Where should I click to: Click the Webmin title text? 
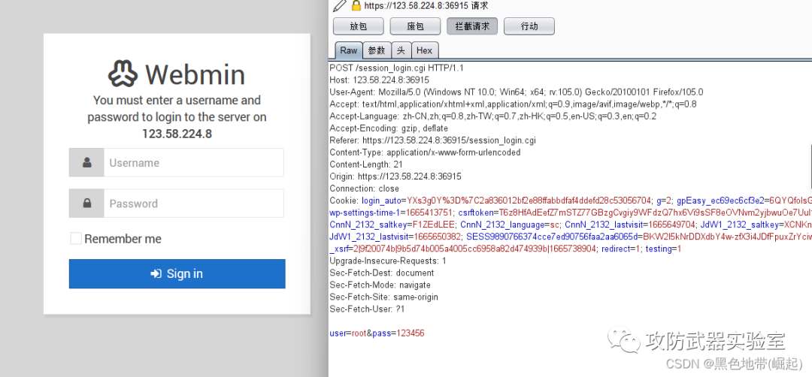[x=195, y=74]
